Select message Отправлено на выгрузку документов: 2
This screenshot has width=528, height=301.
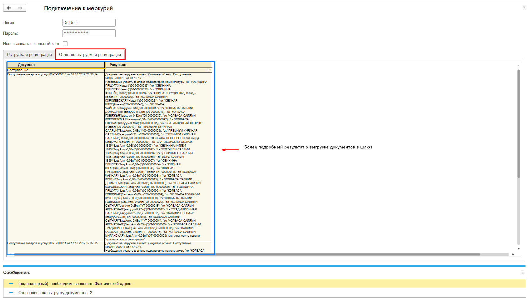(x=265, y=293)
